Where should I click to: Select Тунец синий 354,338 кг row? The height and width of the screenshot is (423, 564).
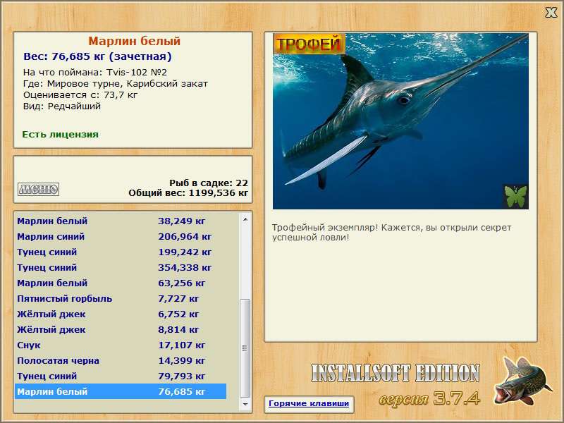click(x=121, y=268)
